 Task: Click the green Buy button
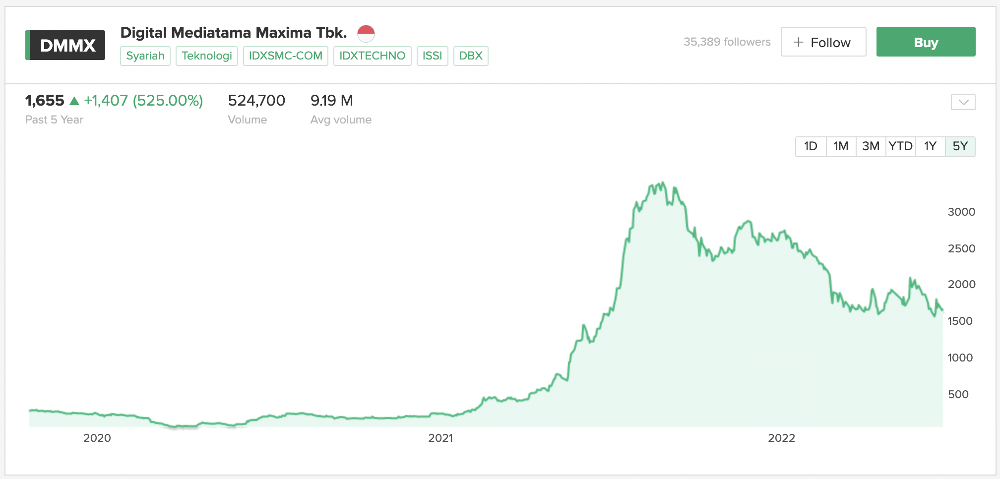coord(926,42)
